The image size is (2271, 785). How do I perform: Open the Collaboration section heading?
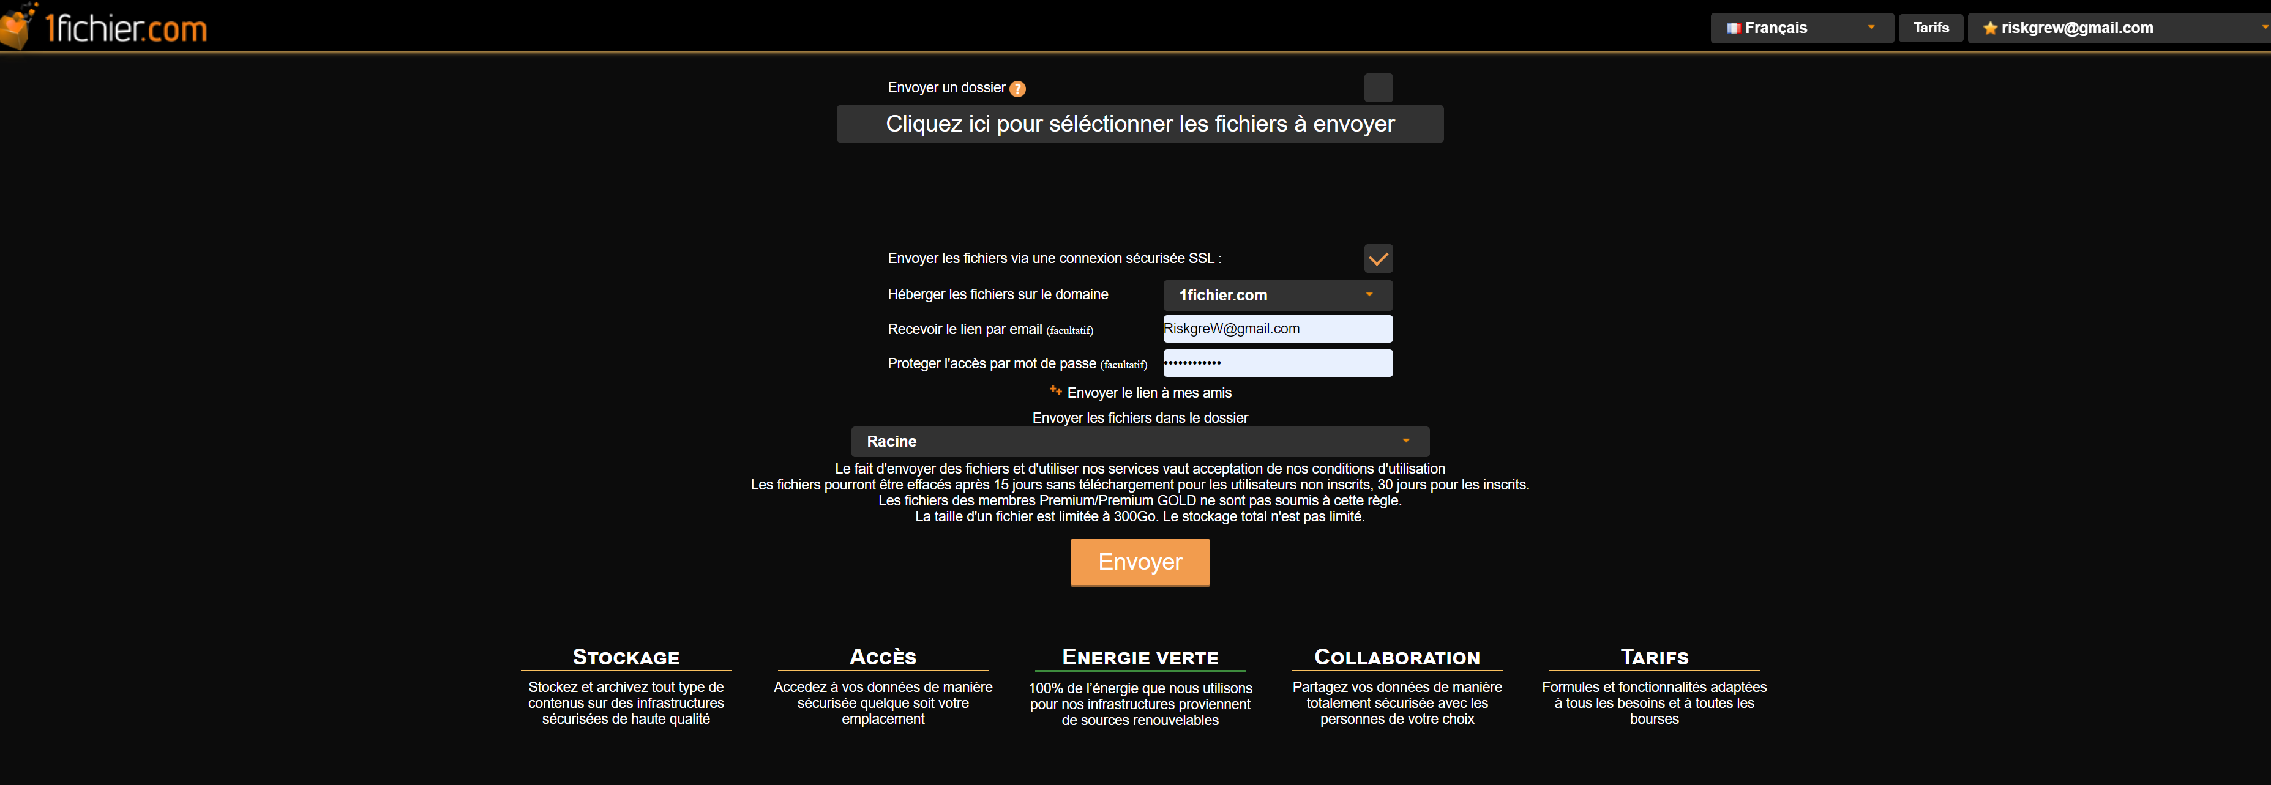pyautogui.click(x=1396, y=657)
